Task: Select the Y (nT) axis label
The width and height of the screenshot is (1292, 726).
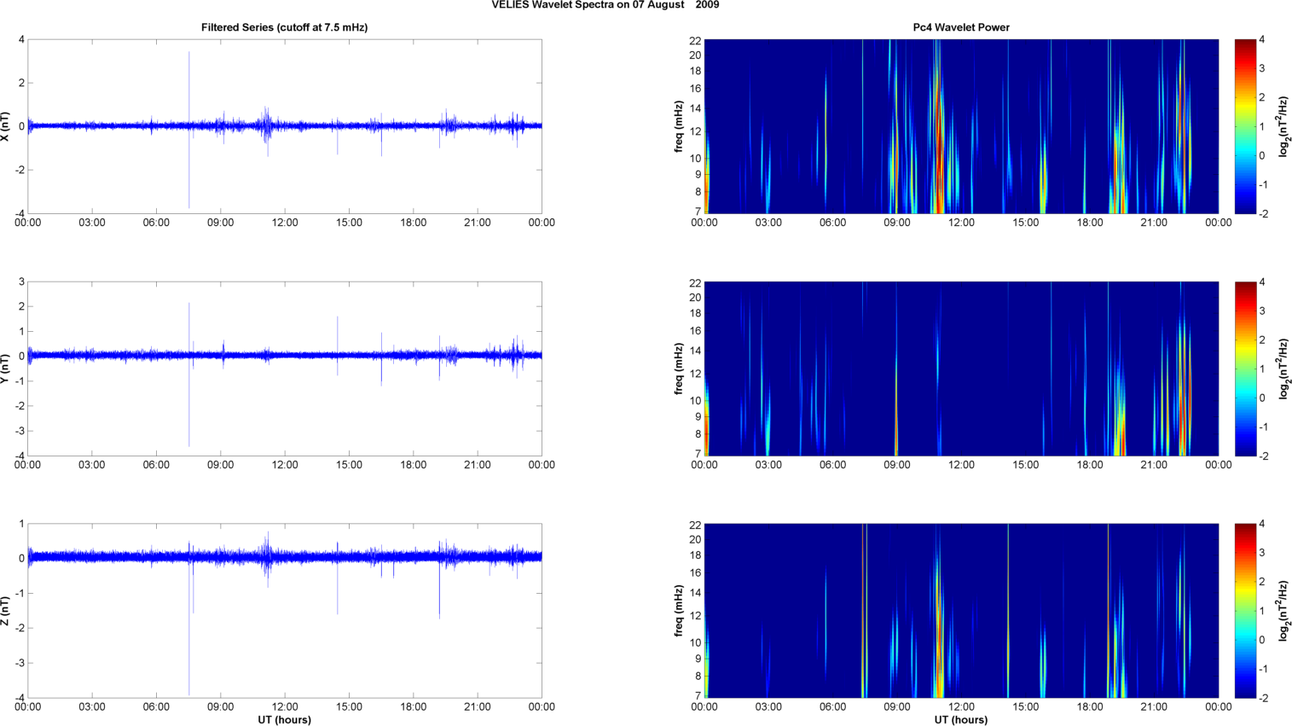Action: [6, 369]
